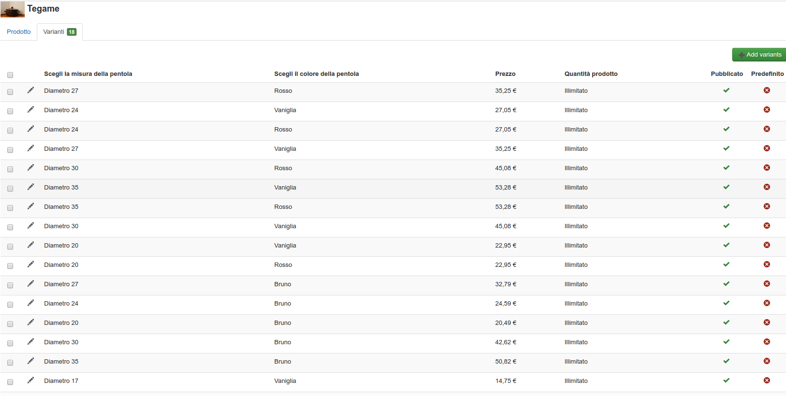Set Diametro 27 Rosso as default variant

coord(767,90)
